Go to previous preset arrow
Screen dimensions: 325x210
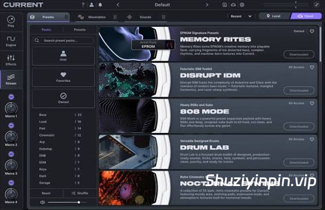coord(117,5)
